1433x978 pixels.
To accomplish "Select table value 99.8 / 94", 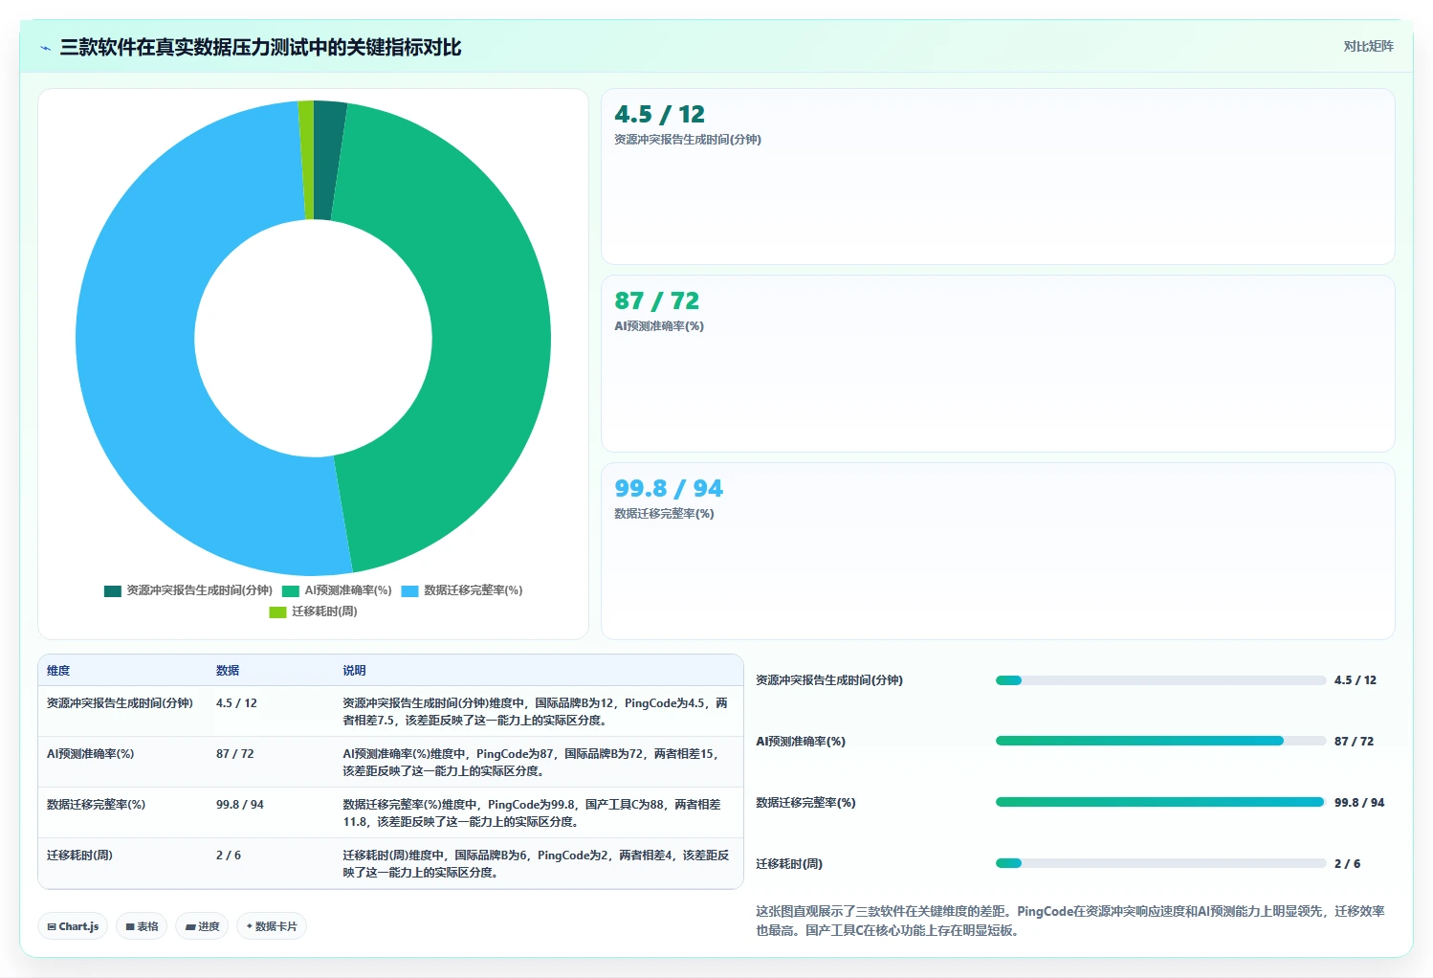I will click(x=239, y=805).
